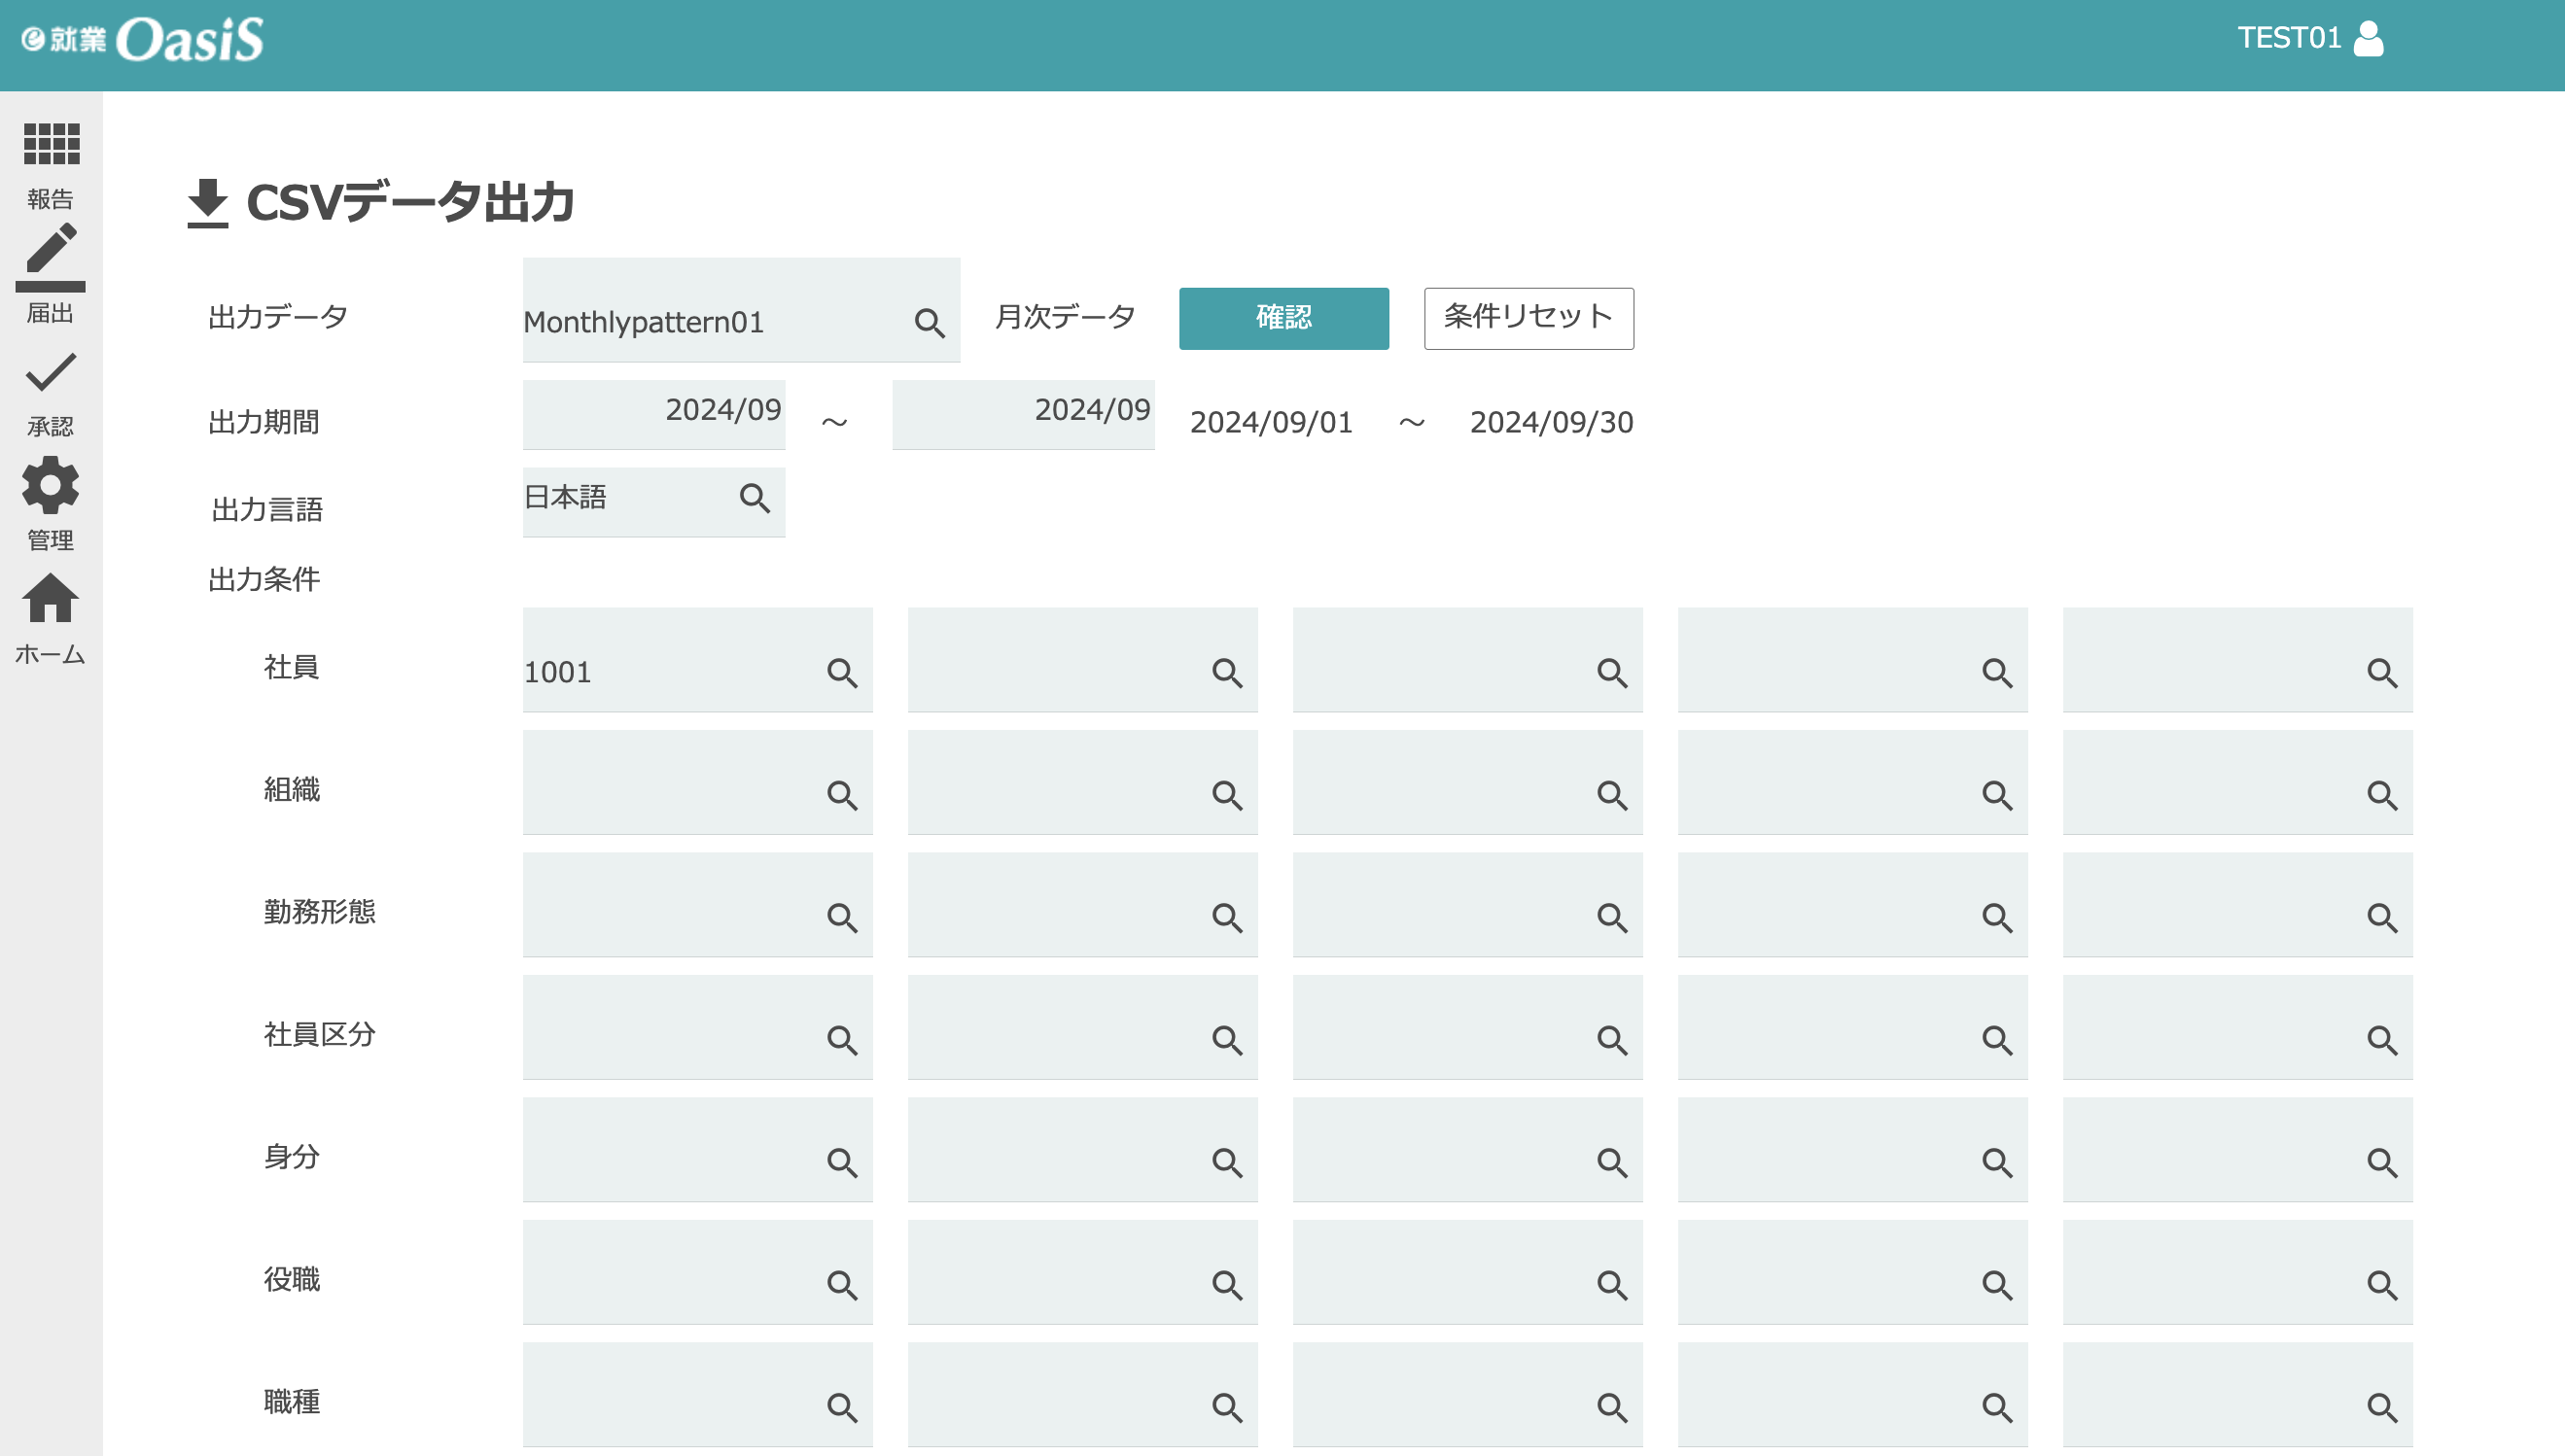Click search icon in the 1001 employee field
This screenshot has height=1456, width=2565.
click(x=842, y=673)
